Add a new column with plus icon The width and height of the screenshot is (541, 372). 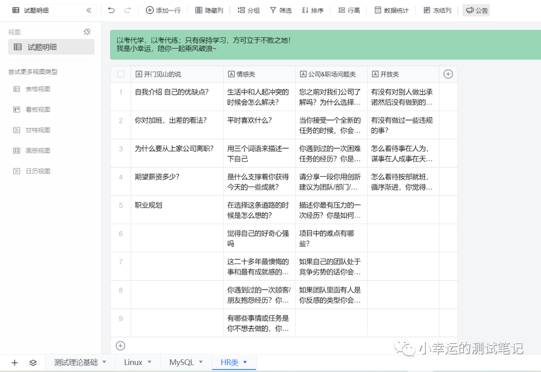point(448,74)
